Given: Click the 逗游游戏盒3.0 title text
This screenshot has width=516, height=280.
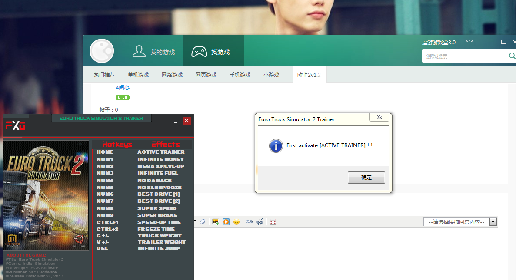Looking at the screenshot, I should 439,43.
